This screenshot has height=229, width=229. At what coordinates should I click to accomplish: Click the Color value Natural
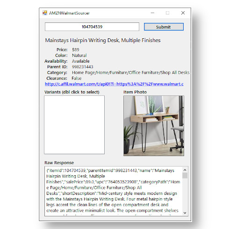[x=79, y=56]
